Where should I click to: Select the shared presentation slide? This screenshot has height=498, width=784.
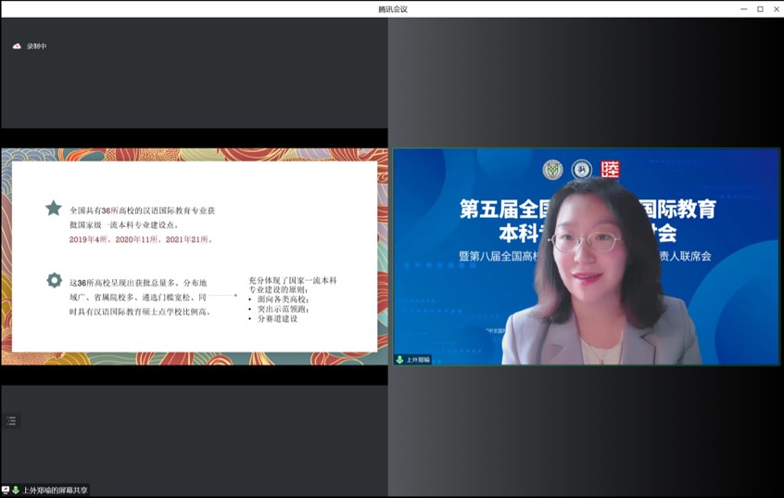(x=194, y=257)
